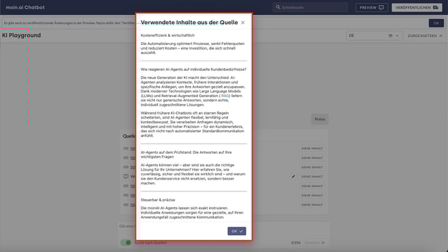Screen dimensions: 448x252
Task: Click the calendar icon in the DE dropdown
Action: pyautogui.click(x=390, y=36)
